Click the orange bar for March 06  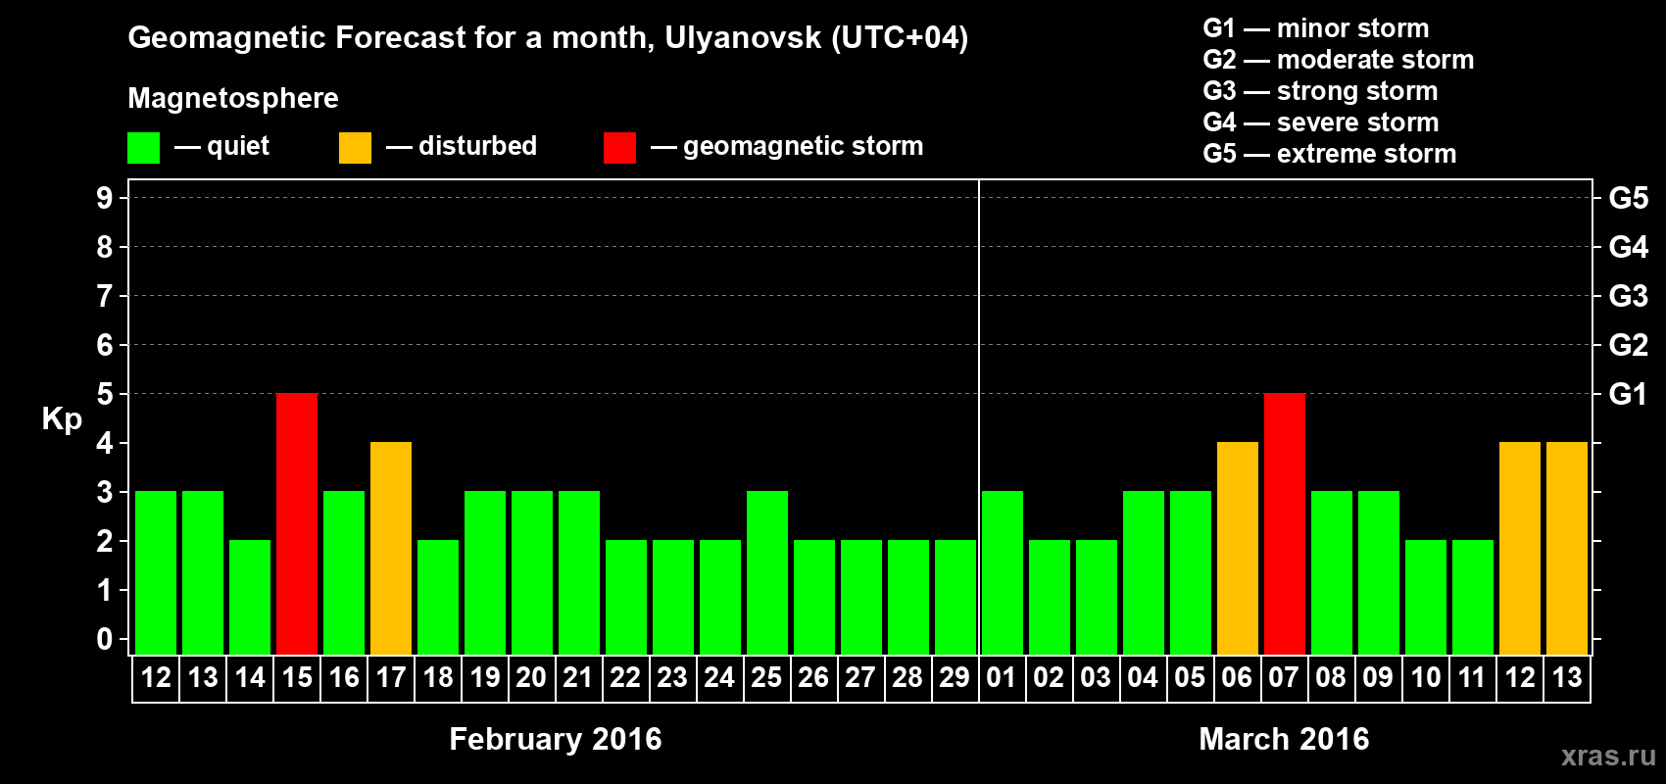pos(1238,549)
